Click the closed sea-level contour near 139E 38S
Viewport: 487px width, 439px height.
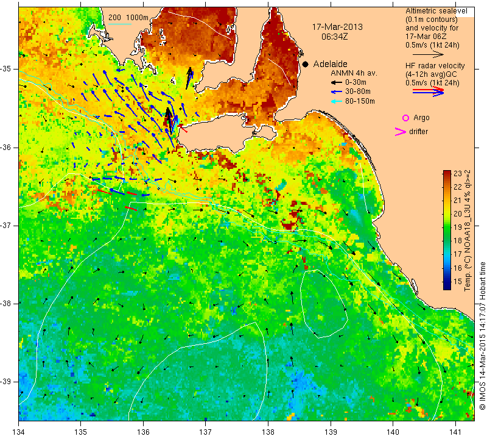coord(324,304)
